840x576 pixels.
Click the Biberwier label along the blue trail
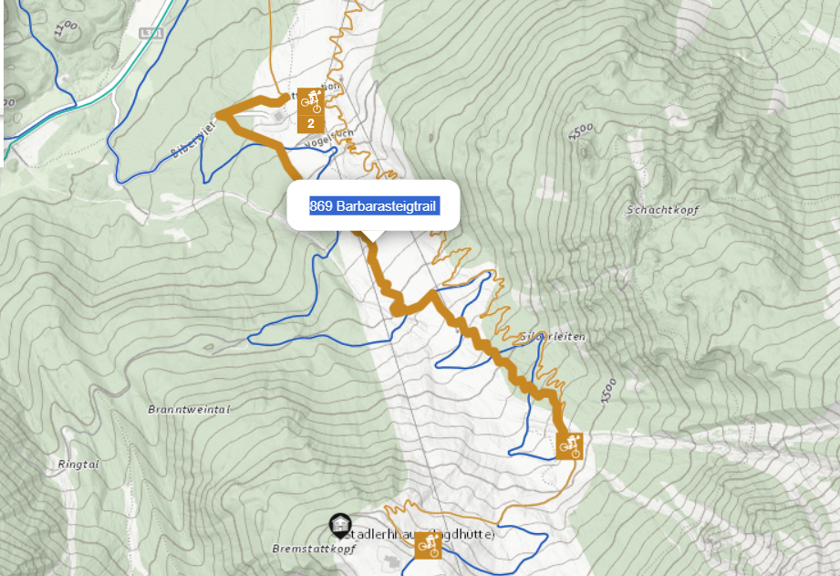point(194,140)
